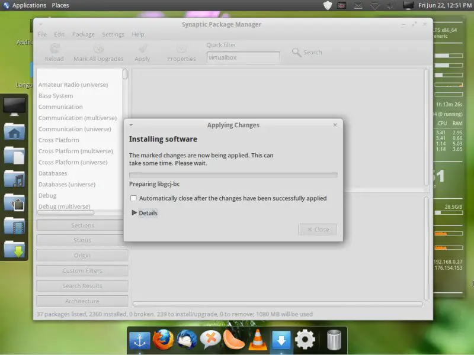
Task: Open the Downloads folder in left dock
Action: pyautogui.click(x=14, y=249)
